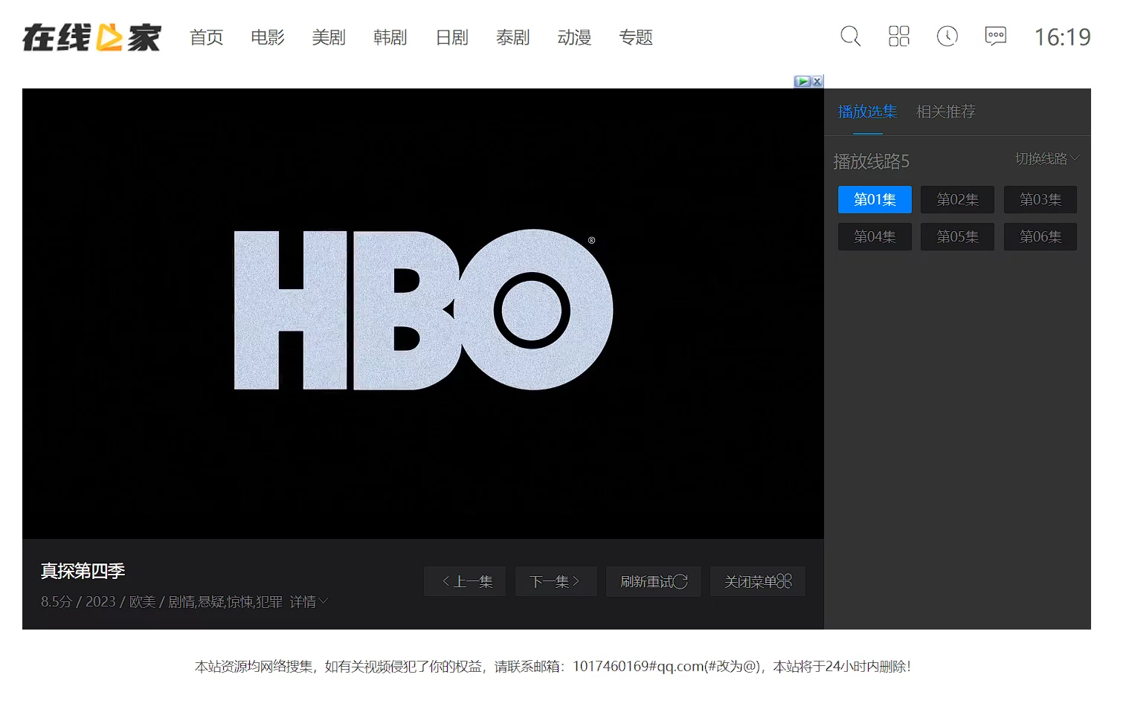Open 动漫 navigation menu item

click(x=574, y=37)
